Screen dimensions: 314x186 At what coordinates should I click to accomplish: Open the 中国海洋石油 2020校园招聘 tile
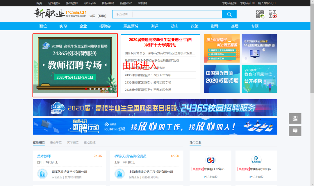222,79
